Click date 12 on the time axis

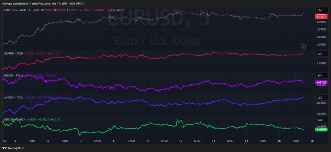point(181,141)
